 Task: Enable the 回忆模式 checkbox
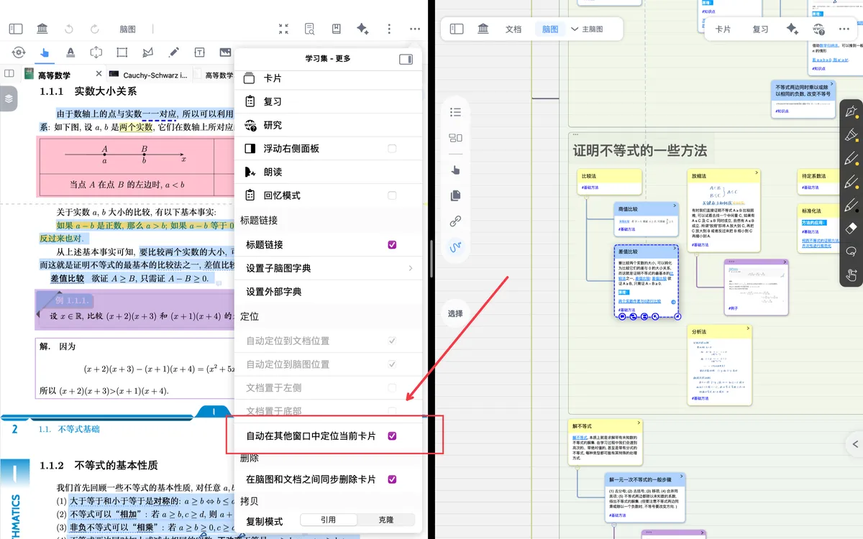click(392, 195)
